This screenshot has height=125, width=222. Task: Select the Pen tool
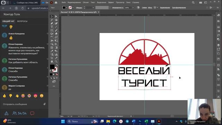click(52, 23)
